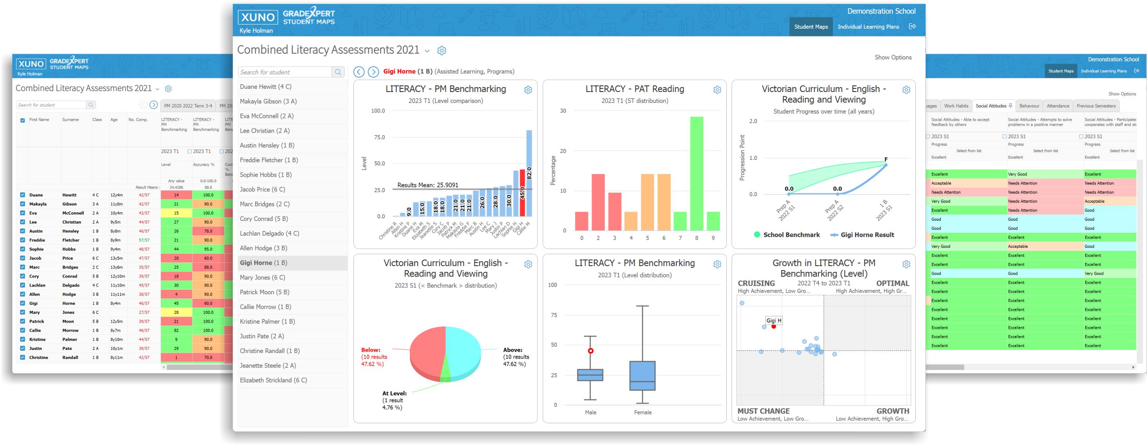Open the Any value filter under Level column
Screen dimensions: 1148x446
(x=176, y=181)
